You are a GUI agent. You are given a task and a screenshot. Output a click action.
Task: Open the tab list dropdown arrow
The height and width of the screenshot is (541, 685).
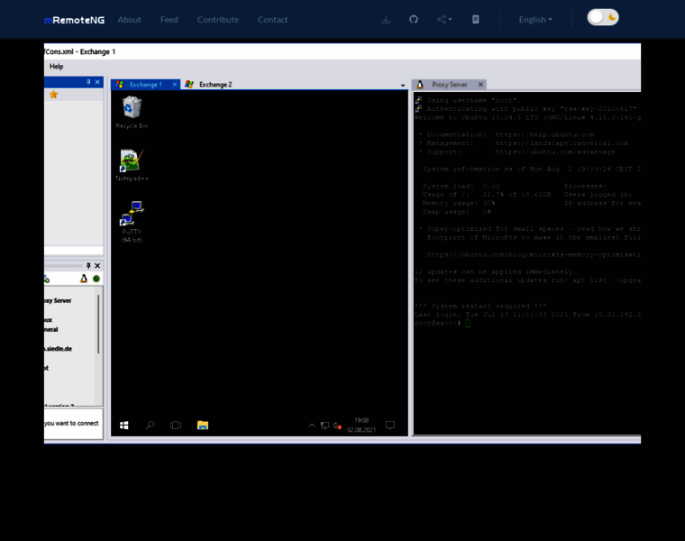tap(403, 86)
